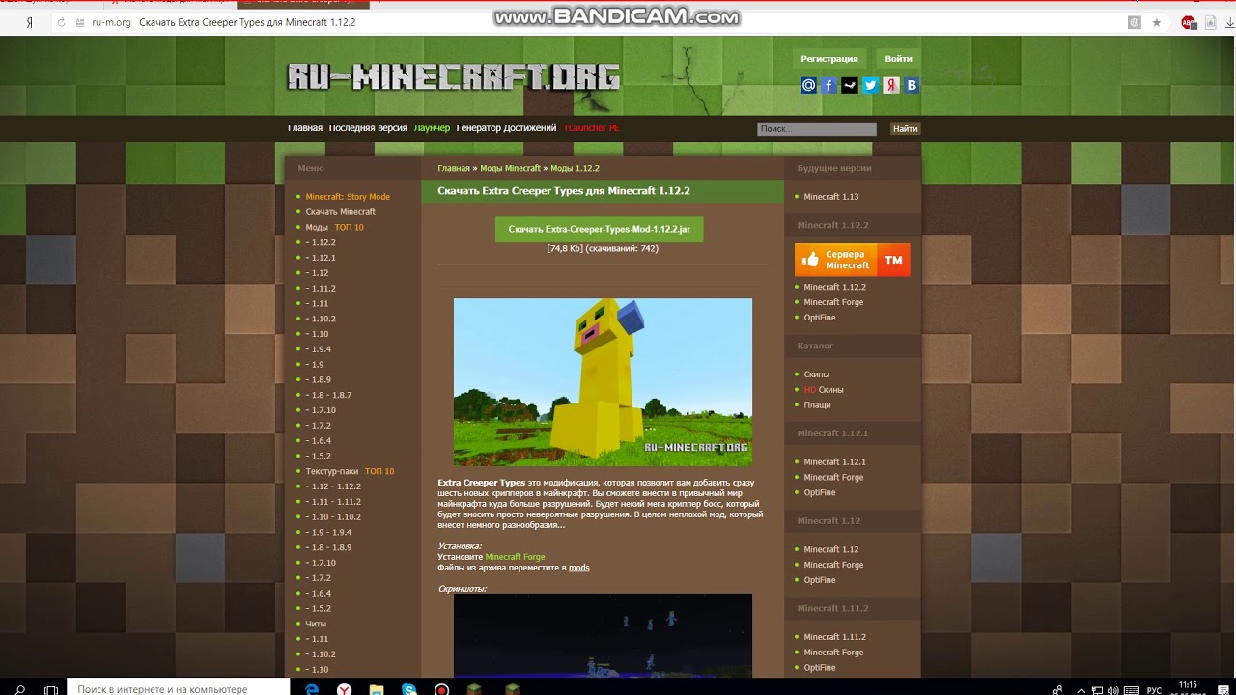1236x695 pixels.
Task: Open Плащи catalog link
Action: [x=817, y=405]
